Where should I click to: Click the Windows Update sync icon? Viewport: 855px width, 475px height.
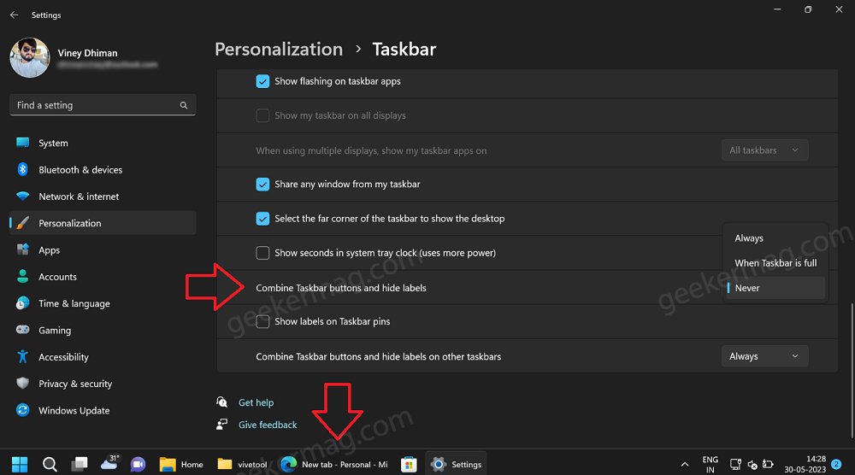22,410
